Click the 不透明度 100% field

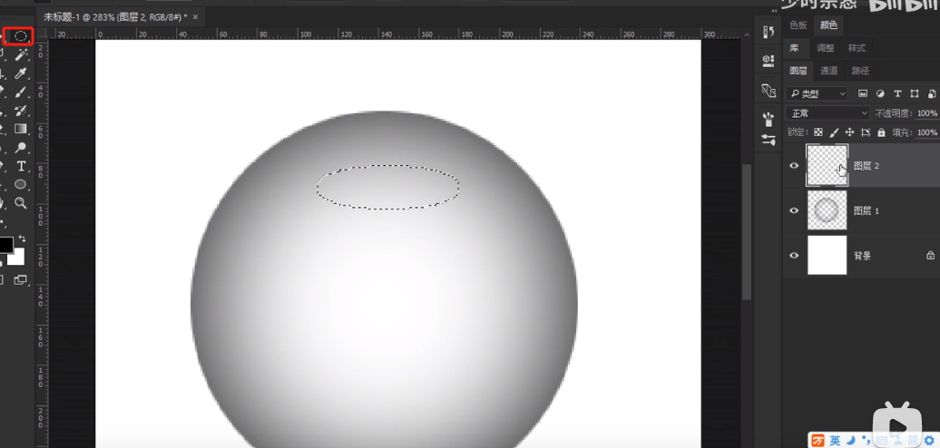click(x=926, y=112)
